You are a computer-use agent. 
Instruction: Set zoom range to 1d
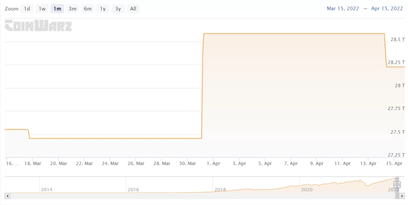click(x=27, y=9)
